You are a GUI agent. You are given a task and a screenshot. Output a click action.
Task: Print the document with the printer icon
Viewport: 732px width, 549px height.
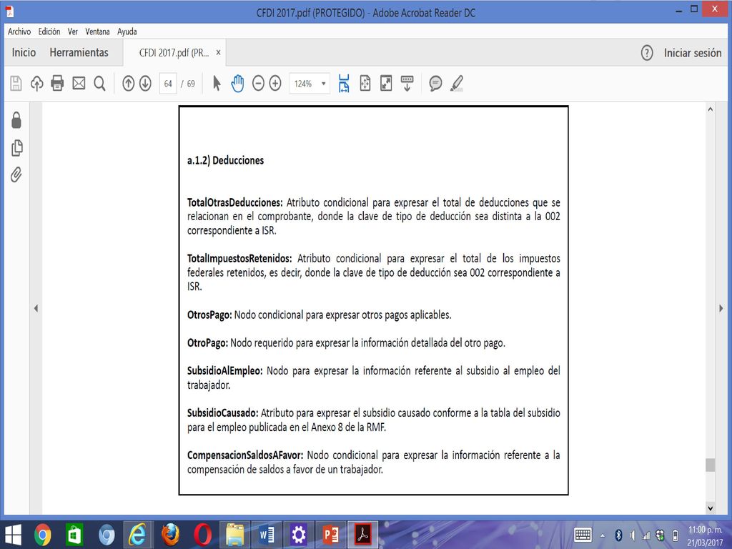pos(57,83)
